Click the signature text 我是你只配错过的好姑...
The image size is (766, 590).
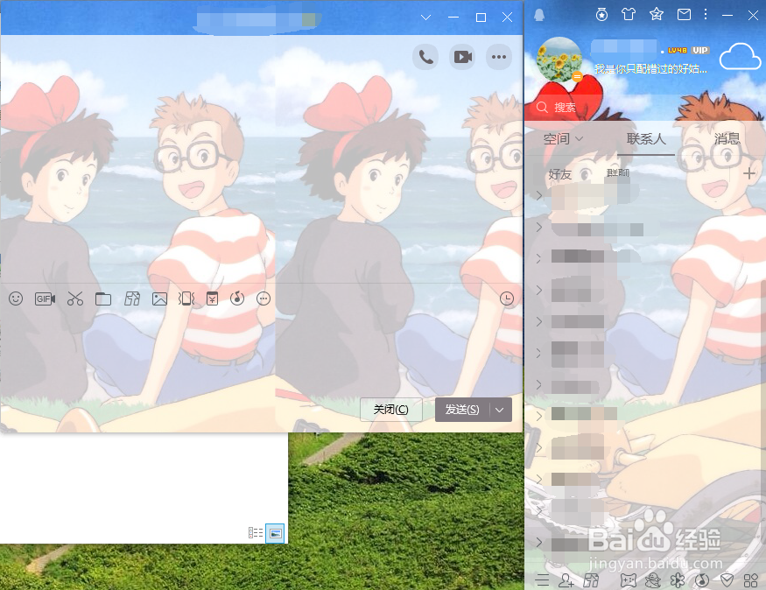click(x=650, y=69)
